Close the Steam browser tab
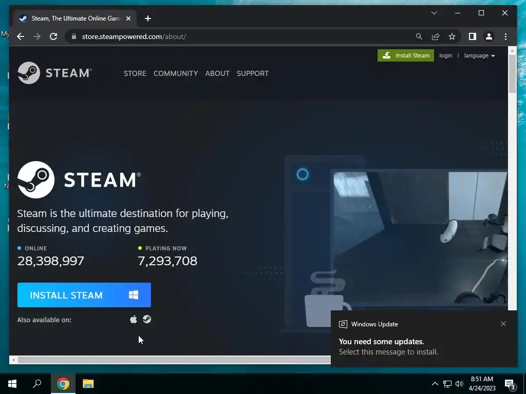Screen dimensions: 526x394 click(128, 18)
